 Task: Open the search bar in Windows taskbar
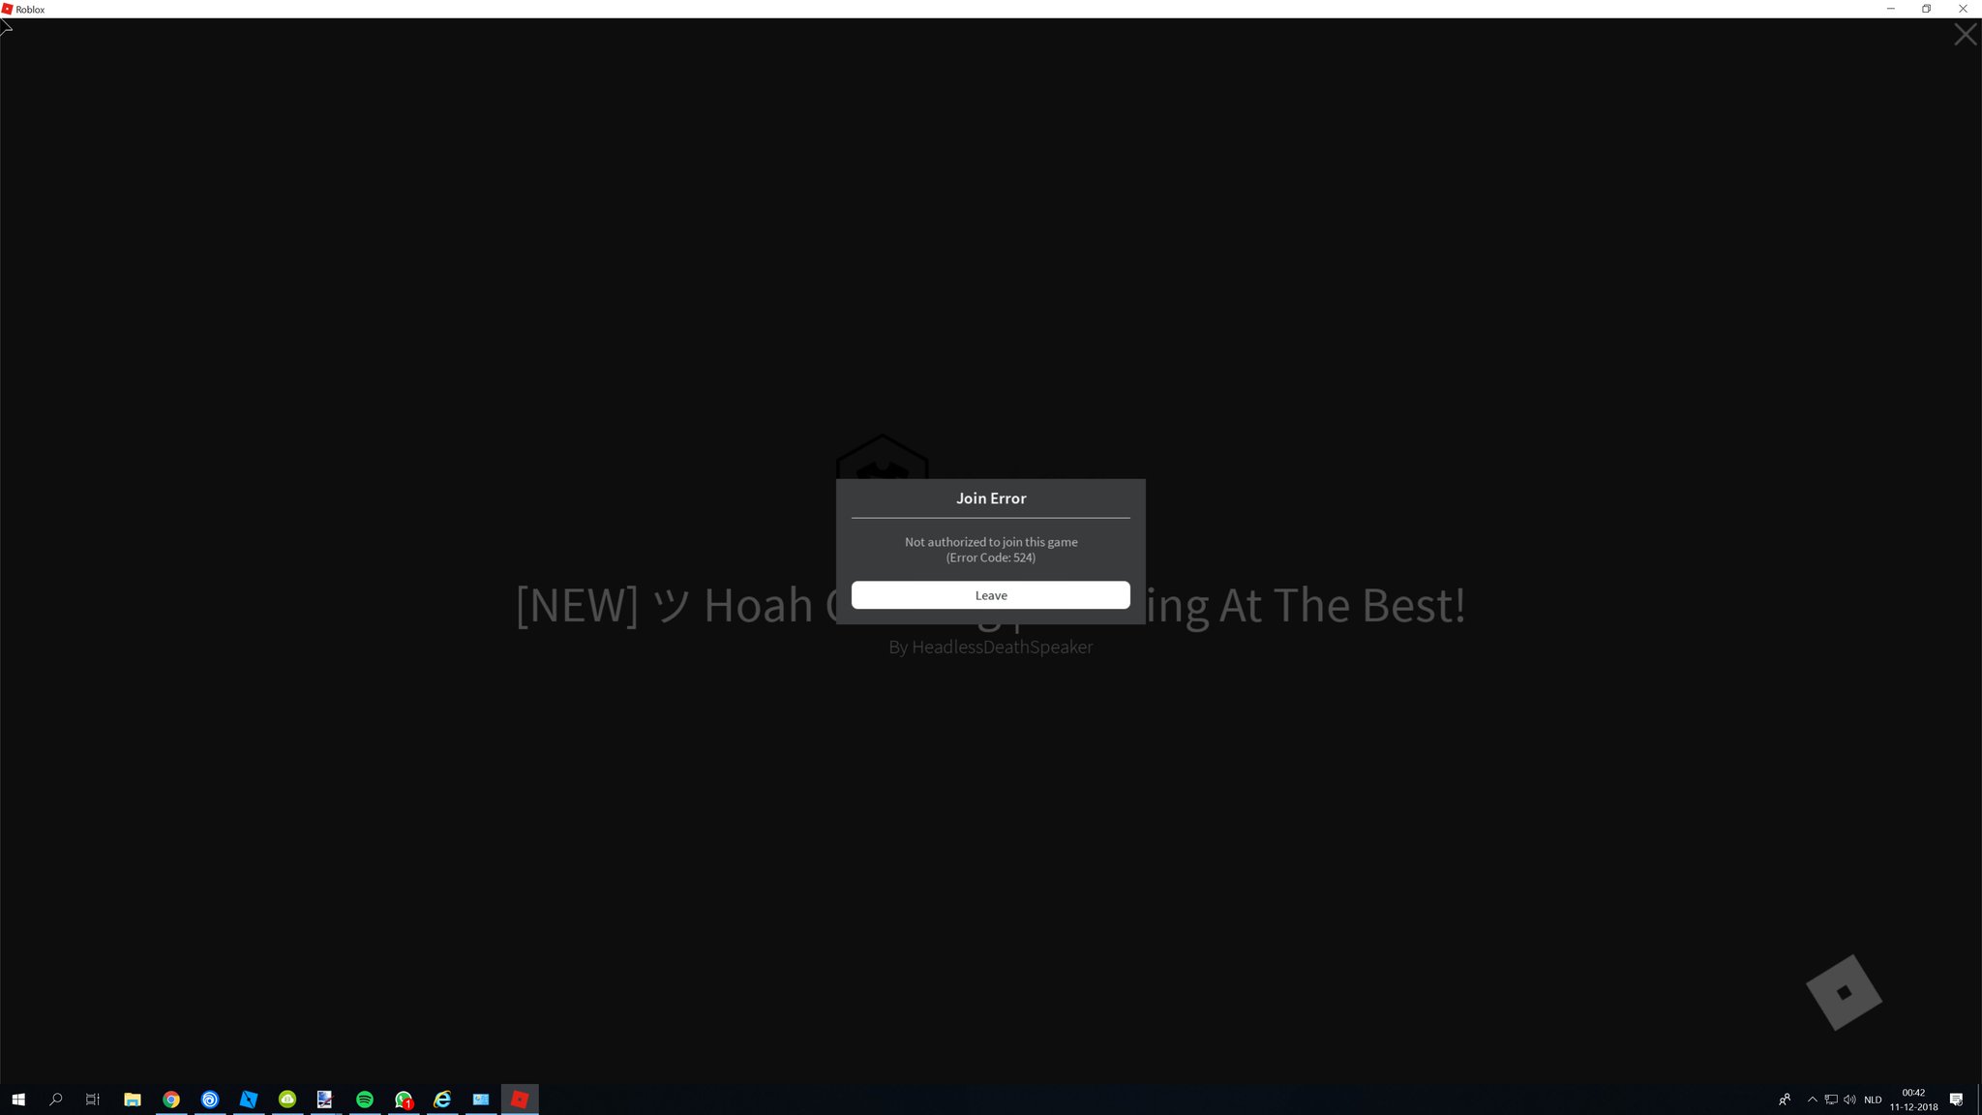point(54,1099)
